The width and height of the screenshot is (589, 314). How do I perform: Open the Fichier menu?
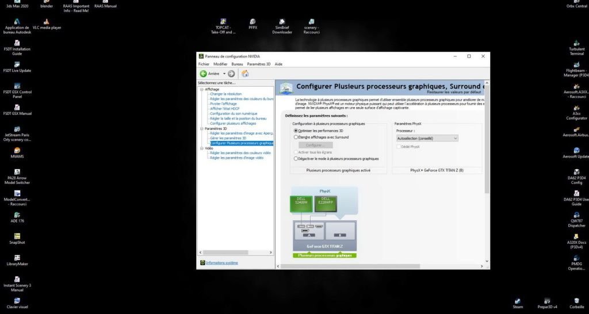[x=204, y=64]
